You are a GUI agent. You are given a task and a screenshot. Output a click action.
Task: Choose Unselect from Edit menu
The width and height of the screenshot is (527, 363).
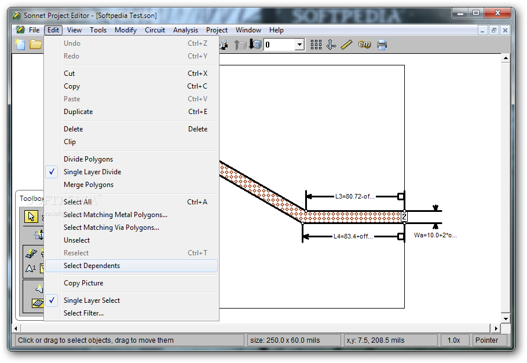click(131, 240)
